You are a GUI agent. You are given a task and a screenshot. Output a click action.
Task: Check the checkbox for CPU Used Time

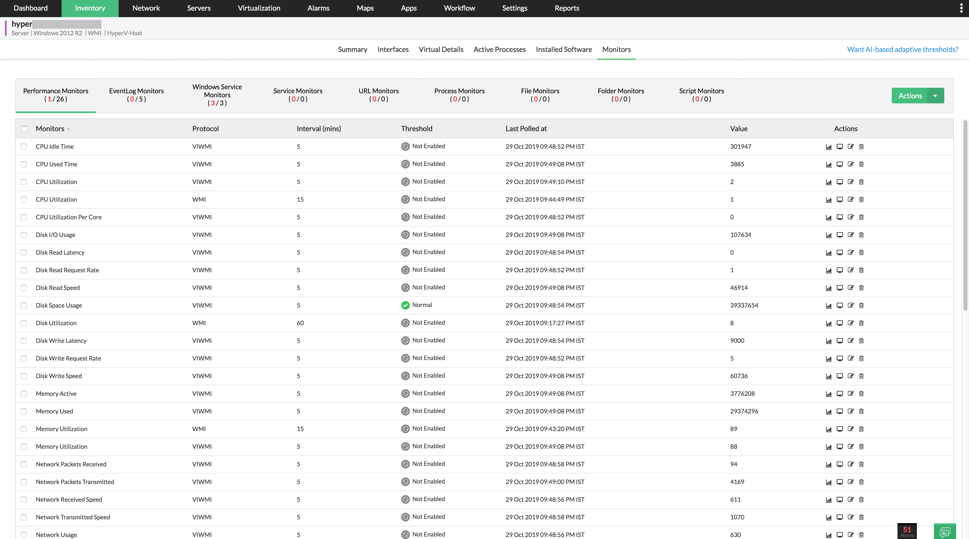click(x=24, y=164)
